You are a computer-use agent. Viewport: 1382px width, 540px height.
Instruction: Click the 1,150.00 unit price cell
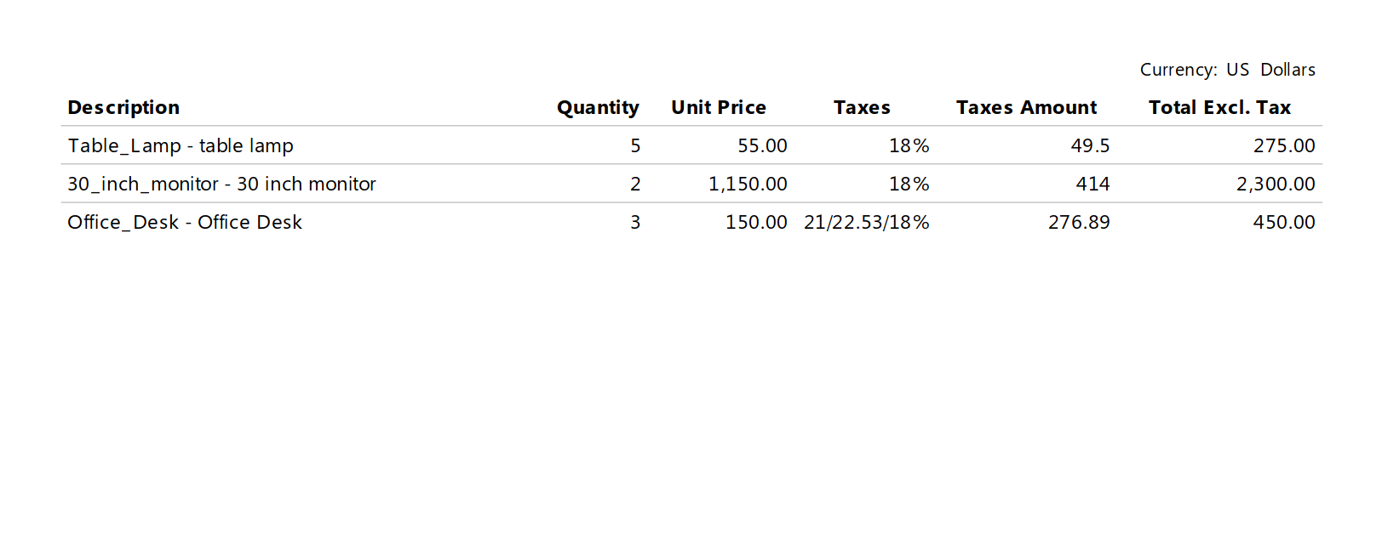(748, 185)
